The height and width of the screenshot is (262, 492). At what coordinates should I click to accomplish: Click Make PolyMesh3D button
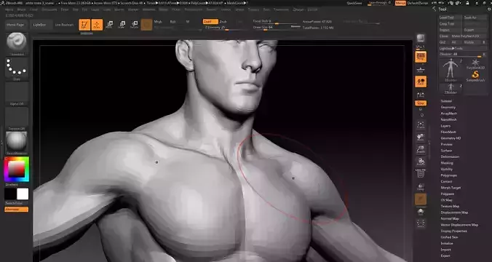468,36
